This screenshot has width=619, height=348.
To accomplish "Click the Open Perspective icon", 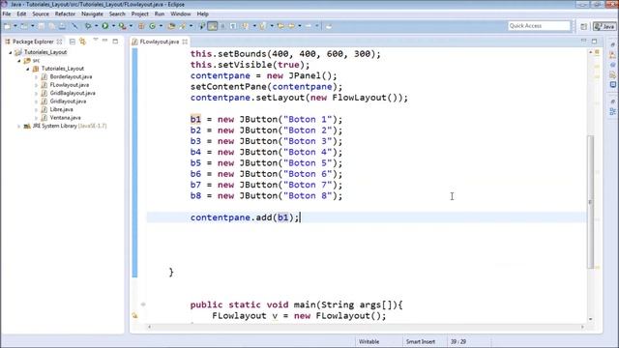I will tap(584, 26).
